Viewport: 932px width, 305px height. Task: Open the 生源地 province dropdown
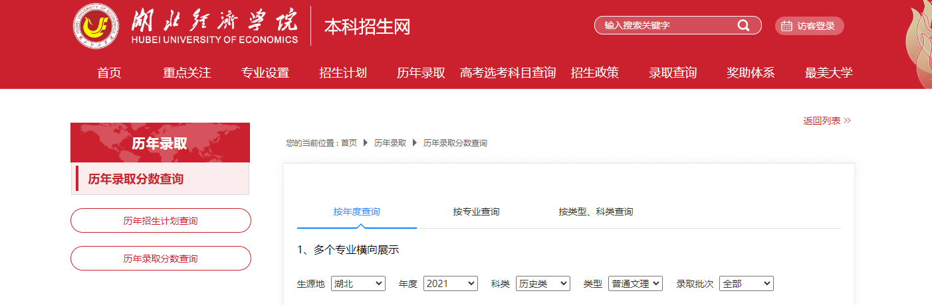[358, 284]
